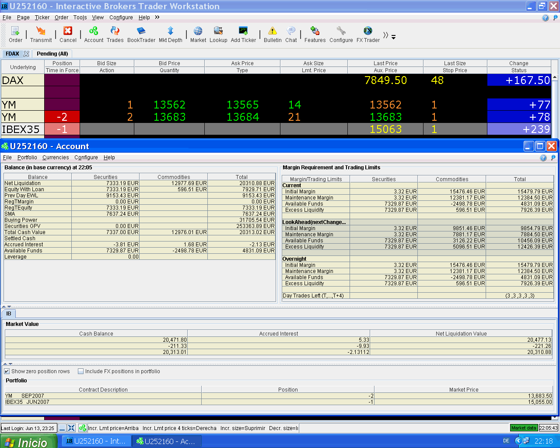Viewport: 560px width, 448px height.
Task: Switch to the Pending (All) tab
Action: pos(52,54)
